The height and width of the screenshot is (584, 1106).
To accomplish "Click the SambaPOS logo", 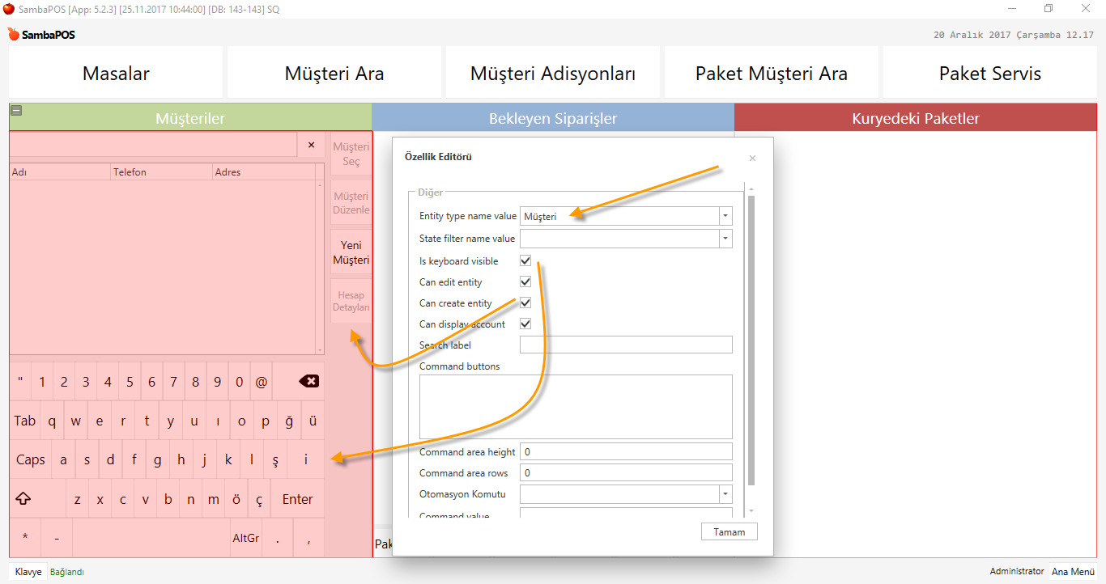I will tap(41, 35).
